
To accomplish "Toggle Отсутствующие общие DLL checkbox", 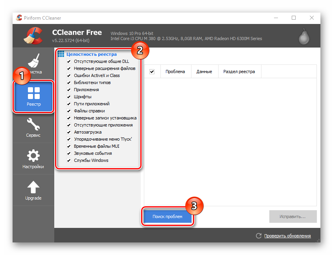I will [69, 62].
